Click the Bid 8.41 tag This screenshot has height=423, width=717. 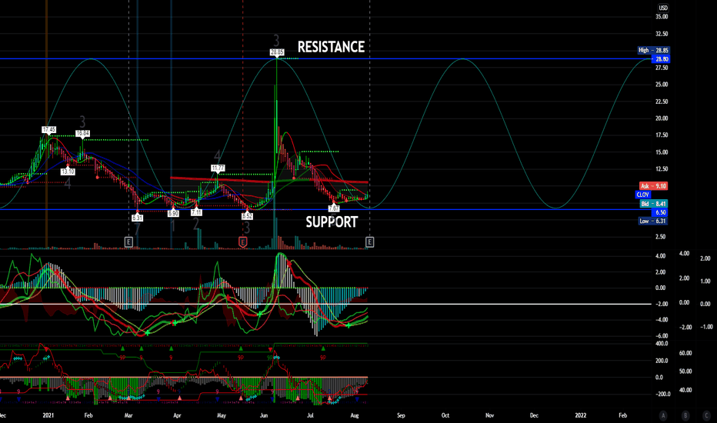pyautogui.click(x=653, y=204)
